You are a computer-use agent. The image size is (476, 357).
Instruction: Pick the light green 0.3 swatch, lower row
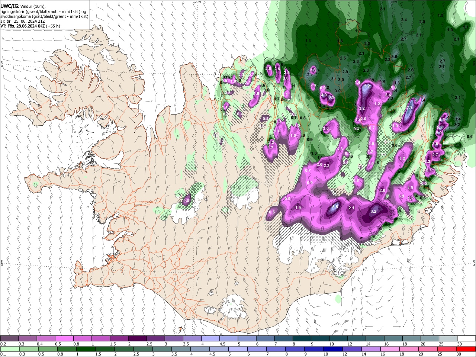[29, 349]
